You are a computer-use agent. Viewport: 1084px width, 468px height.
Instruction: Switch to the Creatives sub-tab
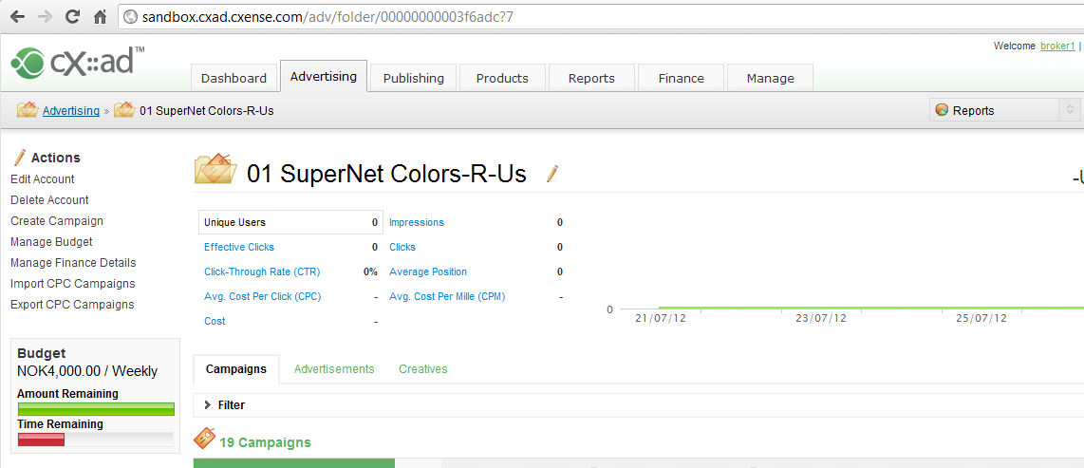pos(423,369)
